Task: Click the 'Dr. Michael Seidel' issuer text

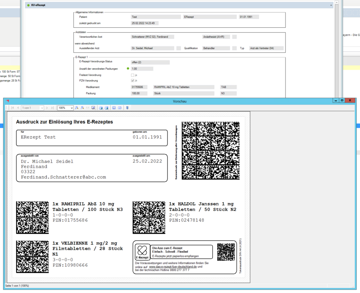Action: 47,161
